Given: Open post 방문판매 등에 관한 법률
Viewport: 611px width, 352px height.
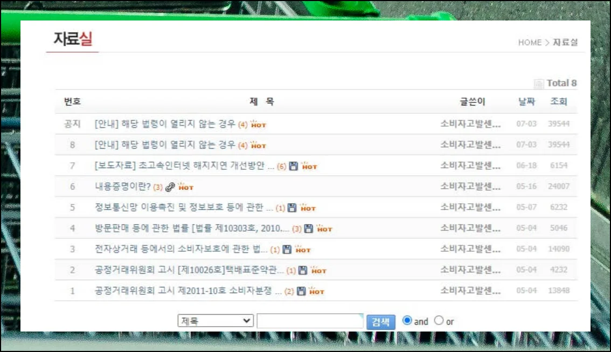Looking at the screenshot, I should (192, 229).
